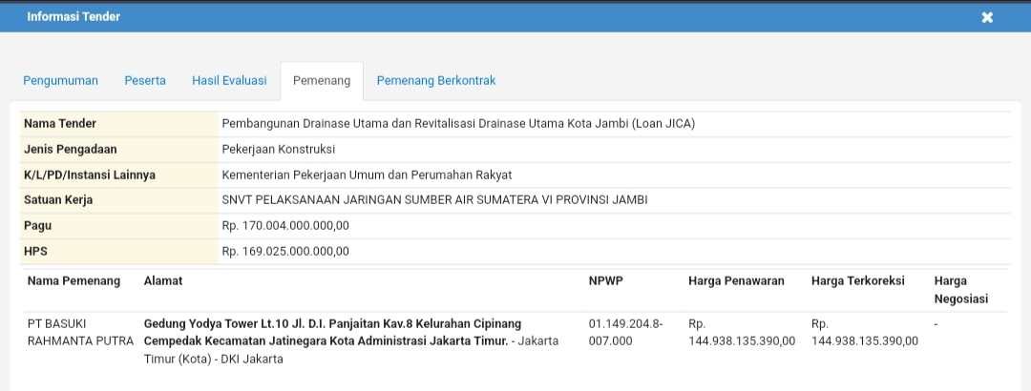The width and height of the screenshot is (1031, 391).
Task: Select the Pagu value Rp. 170.004.000.000,00
Action: (285, 225)
